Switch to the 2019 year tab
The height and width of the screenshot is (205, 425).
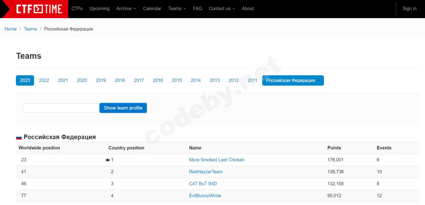[101, 81]
